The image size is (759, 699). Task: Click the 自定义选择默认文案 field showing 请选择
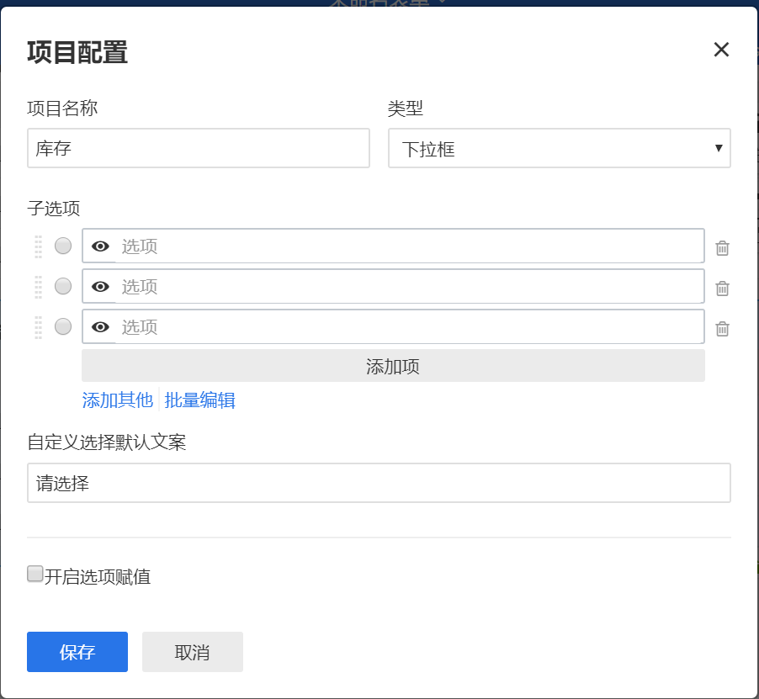pos(379,483)
